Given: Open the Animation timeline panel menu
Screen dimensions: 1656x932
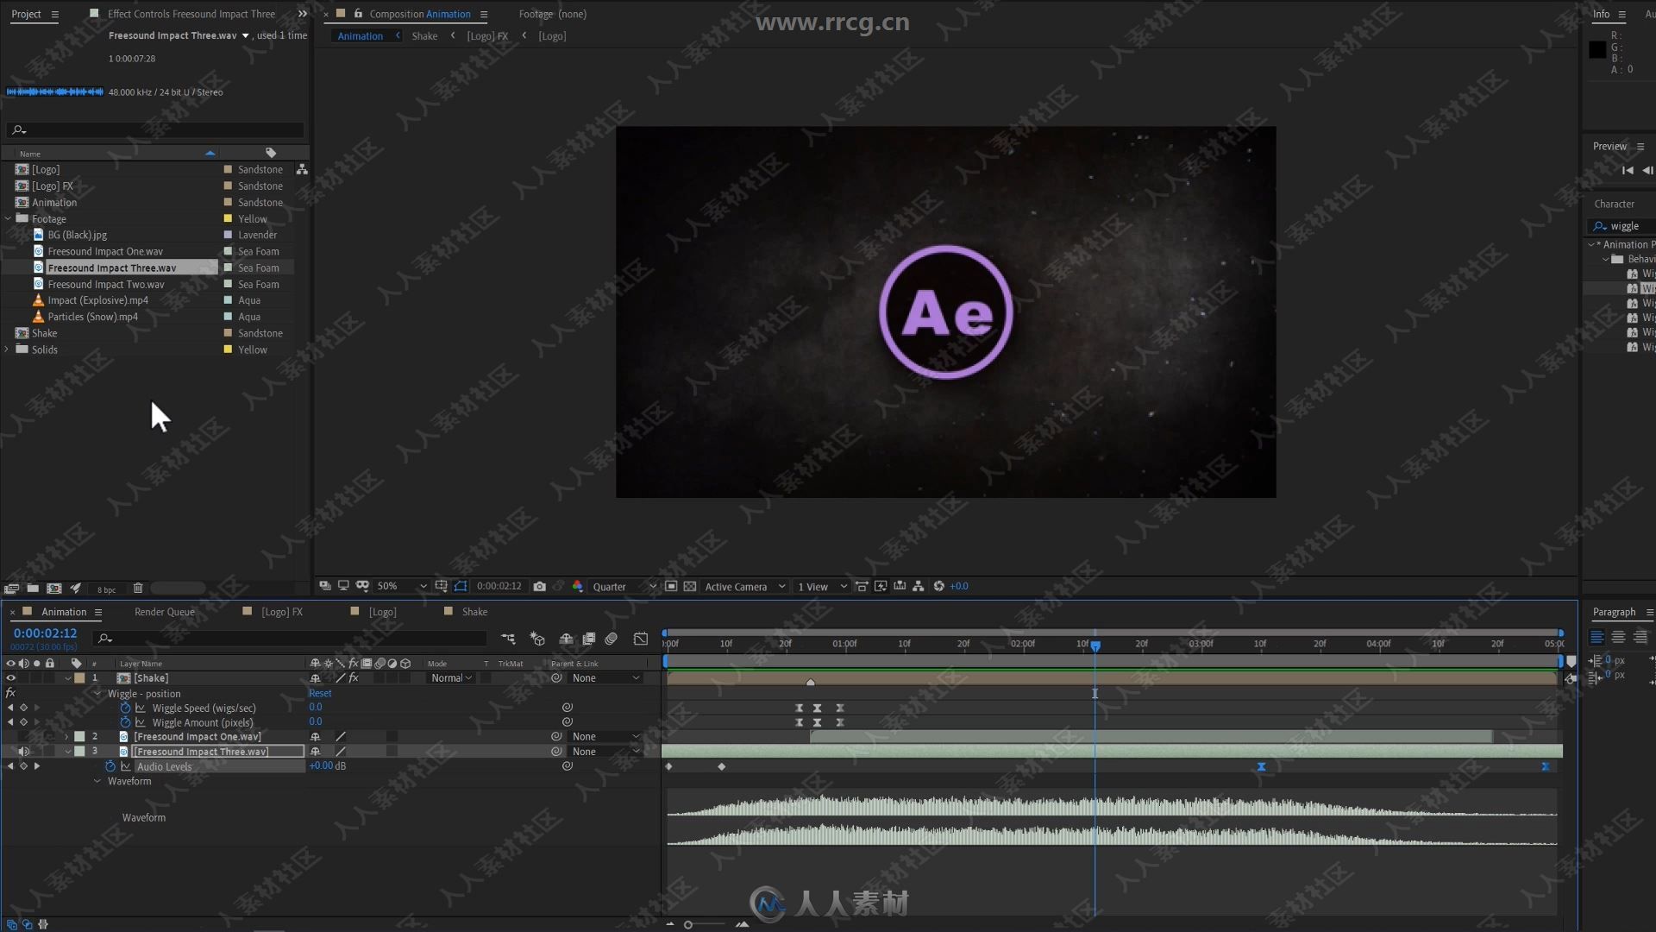Looking at the screenshot, I should click(x=98, y=612).
